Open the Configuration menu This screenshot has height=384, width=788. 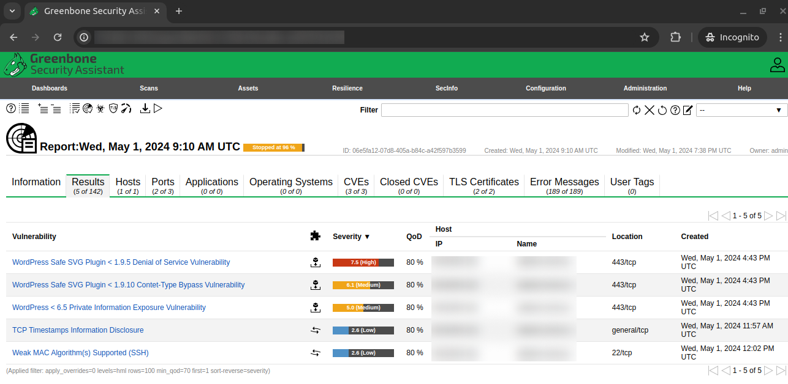[x=546, y=88]
